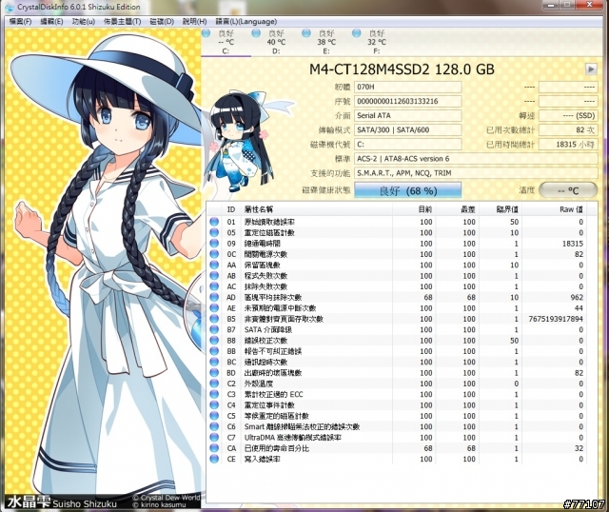The image size is (609, 512).
Task: Select the E: drive tab at 38 °C
Action: click(326, 42)
